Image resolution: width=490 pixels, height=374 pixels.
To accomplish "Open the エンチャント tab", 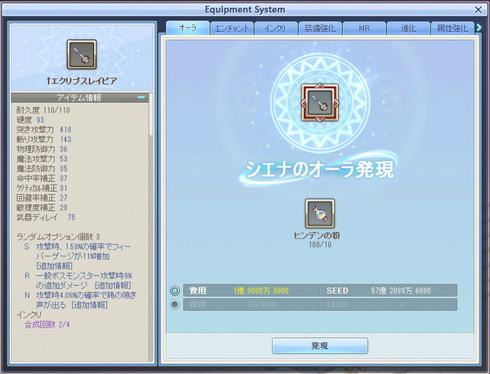I will pos(231,28).
